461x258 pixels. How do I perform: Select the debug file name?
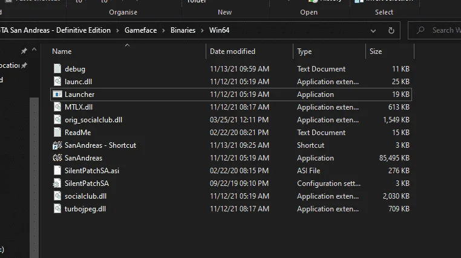click(x=75, y=69)
